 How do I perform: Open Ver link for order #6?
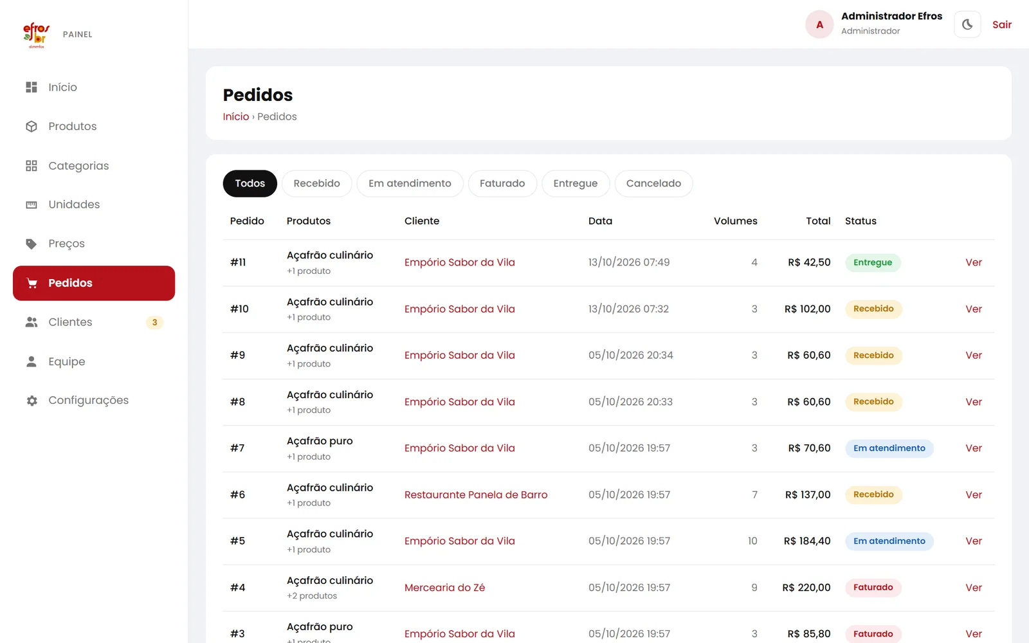(x=974, y=494)
